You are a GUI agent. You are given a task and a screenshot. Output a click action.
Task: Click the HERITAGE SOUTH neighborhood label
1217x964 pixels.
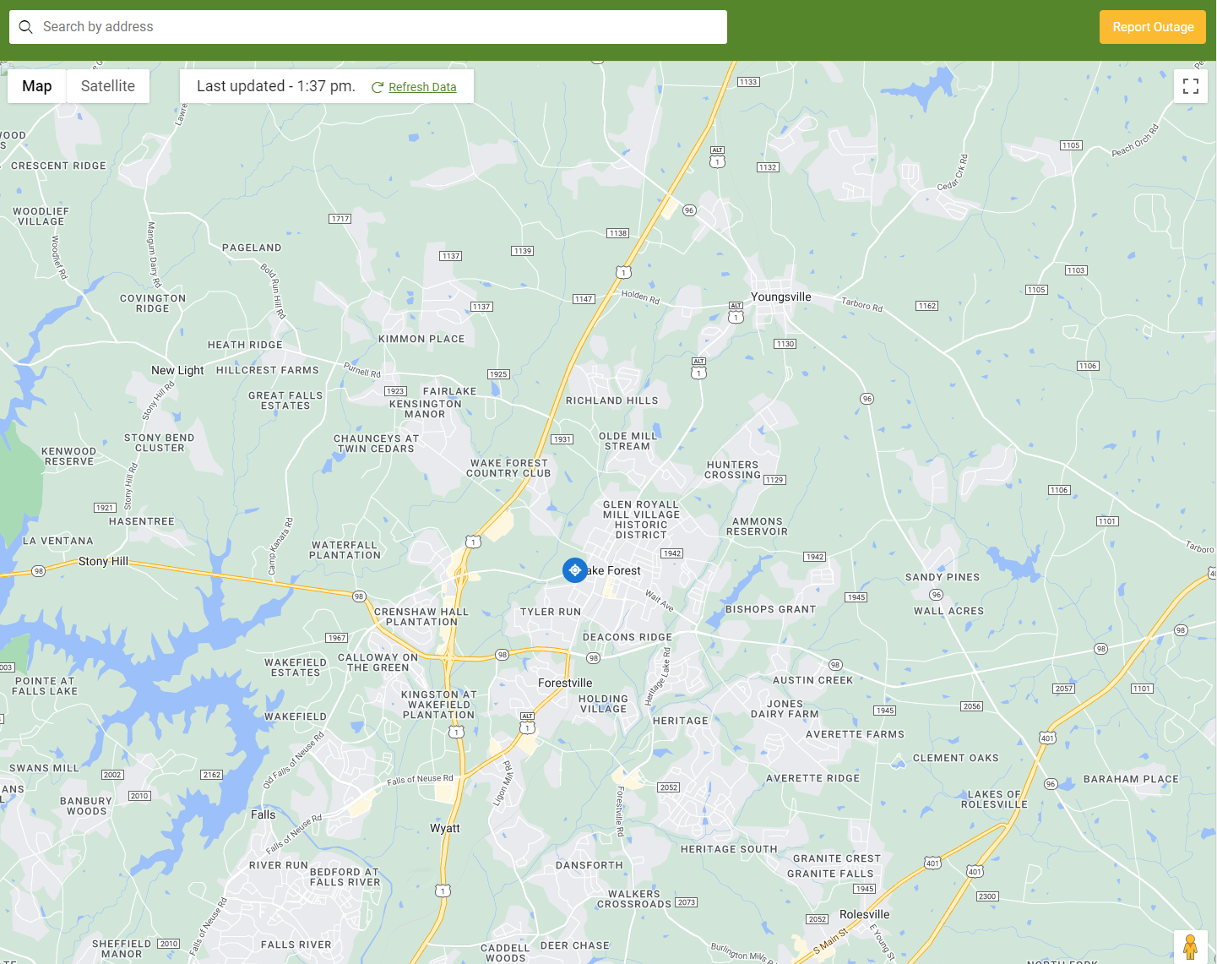[x=729, y=849]
